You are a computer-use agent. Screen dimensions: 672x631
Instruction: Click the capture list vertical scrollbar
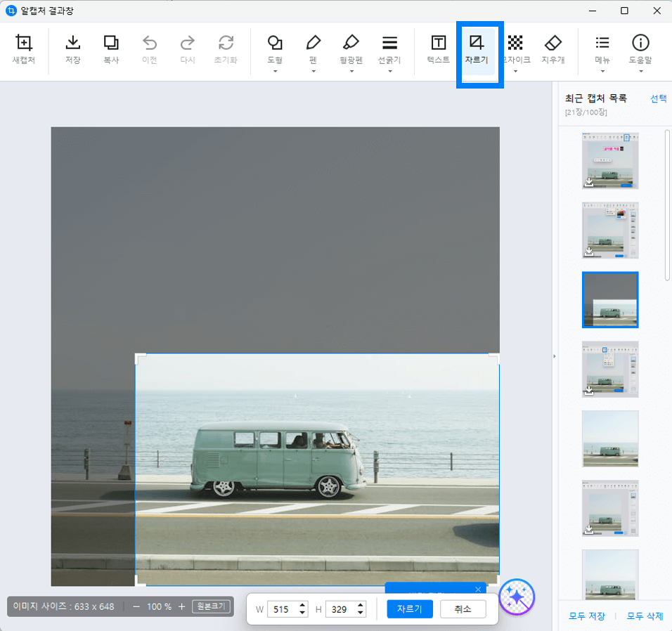(667, 206)
